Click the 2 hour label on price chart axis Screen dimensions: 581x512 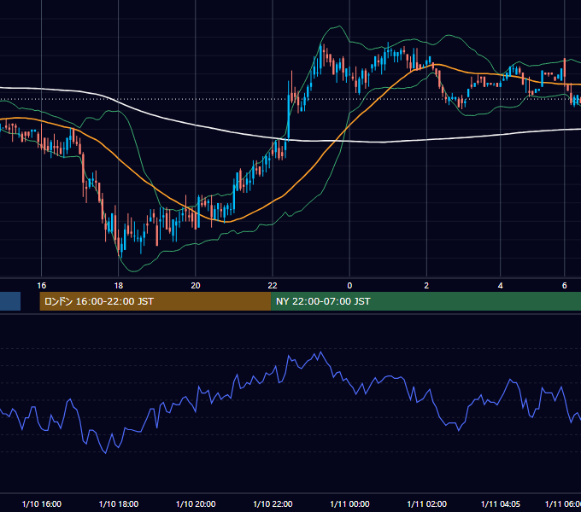pos(426,286)
